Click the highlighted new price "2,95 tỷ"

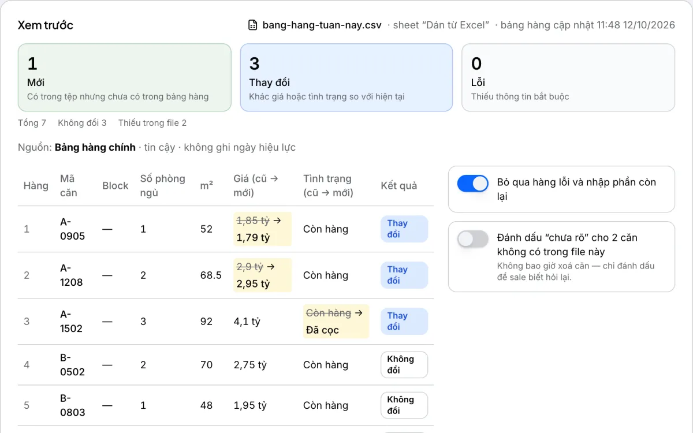pyautogui.click(x=253, y=283)
